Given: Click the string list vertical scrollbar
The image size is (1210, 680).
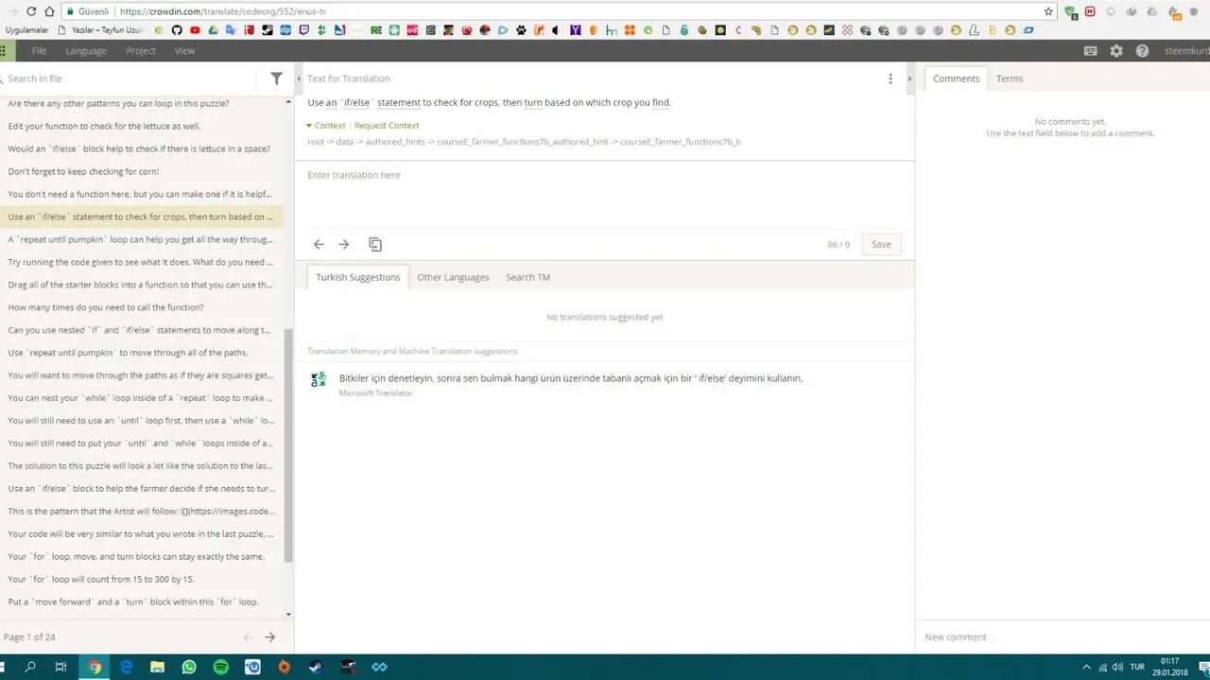Looking at the screenshot, I should click(x=288, y=446).
